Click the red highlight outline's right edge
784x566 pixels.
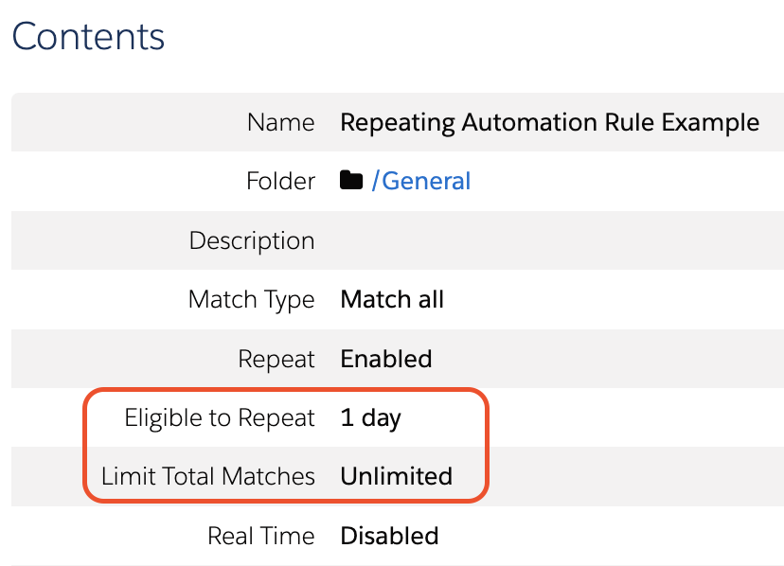pos(488,447)
